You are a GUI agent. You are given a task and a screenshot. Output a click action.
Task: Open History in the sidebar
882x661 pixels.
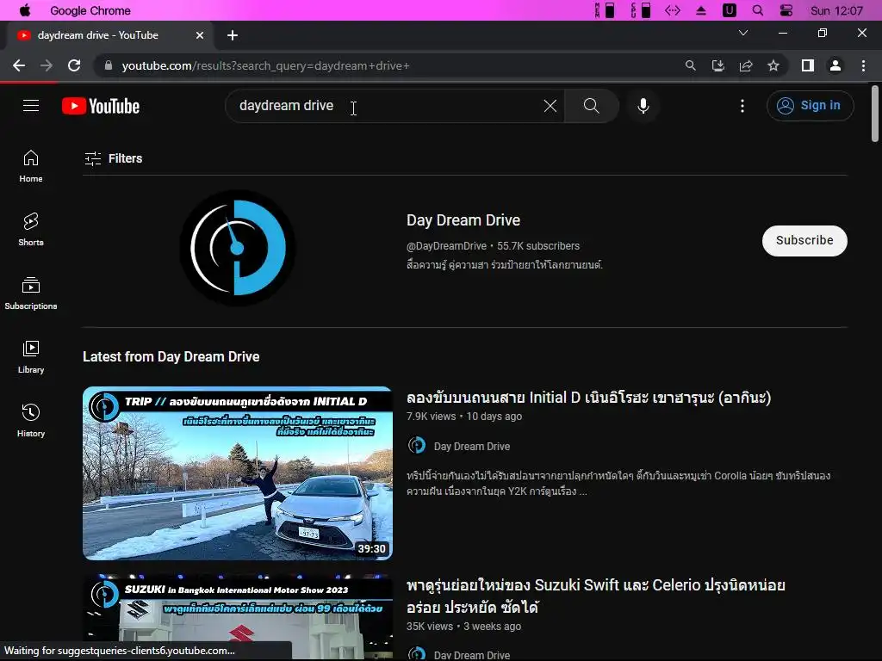tap(31, 420)
